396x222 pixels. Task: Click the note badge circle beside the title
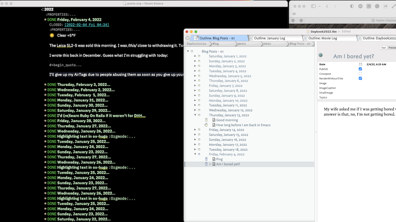click(321, 55)
